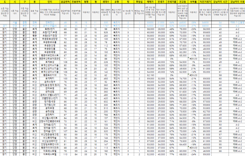
Task: Click the 평촌어바인퍼스트 complex cell
Action: pyautogui.click(x=50, y=55)
